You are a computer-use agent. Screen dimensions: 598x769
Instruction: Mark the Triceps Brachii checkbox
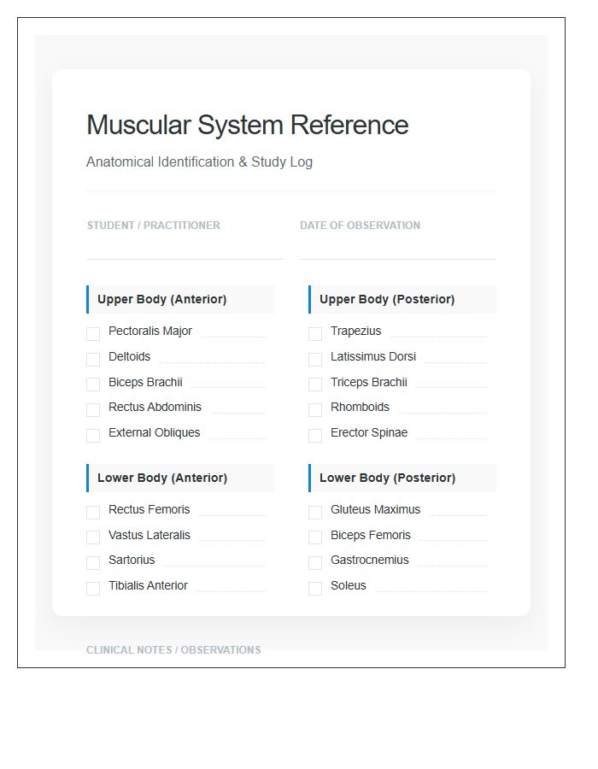pos(315,384)
